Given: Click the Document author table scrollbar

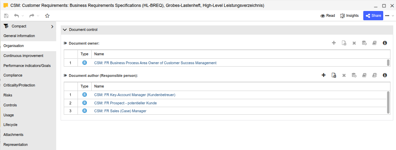Looking at the screenshot, I should point(388,102).
